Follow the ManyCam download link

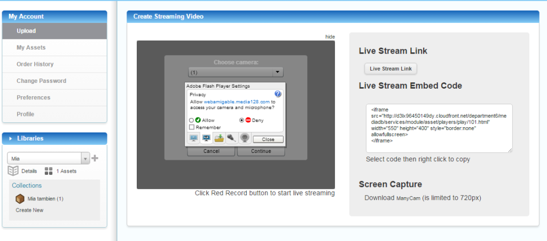click(408, 198)
